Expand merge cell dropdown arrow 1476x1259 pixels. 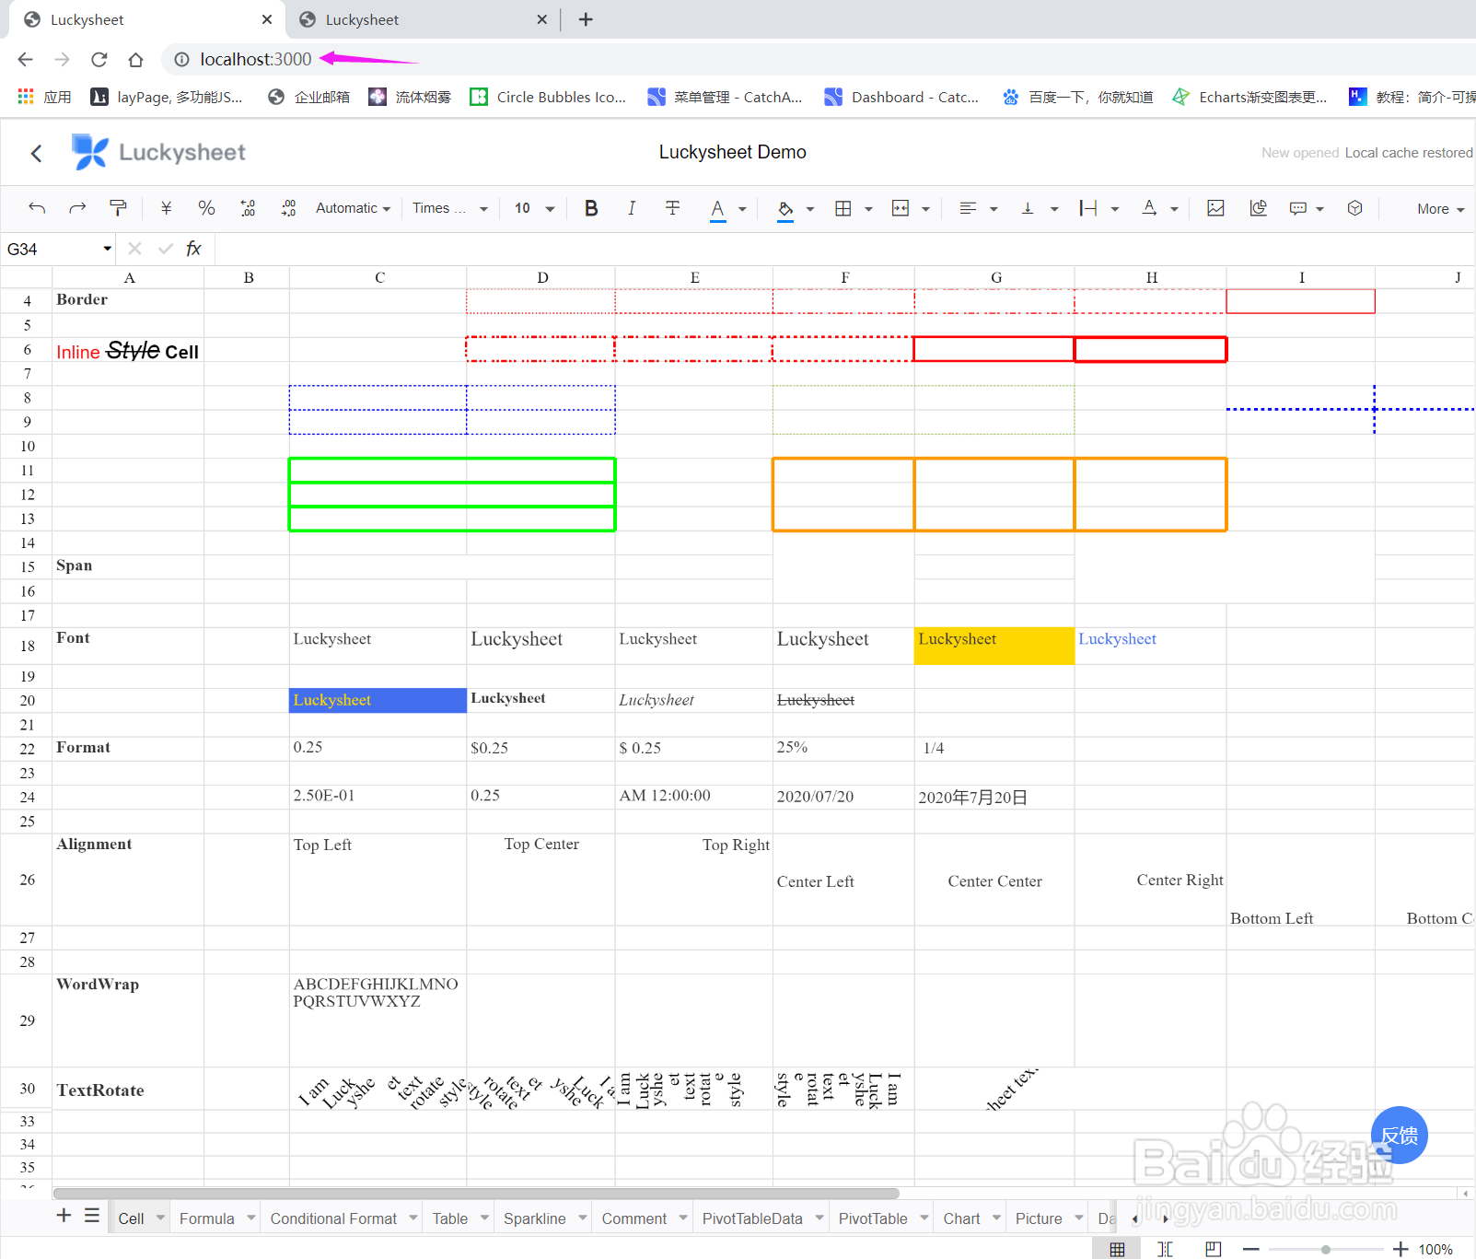(x=925, y=209)
